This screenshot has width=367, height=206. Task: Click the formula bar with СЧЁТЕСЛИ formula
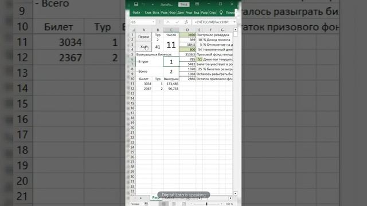pos(212,22)
